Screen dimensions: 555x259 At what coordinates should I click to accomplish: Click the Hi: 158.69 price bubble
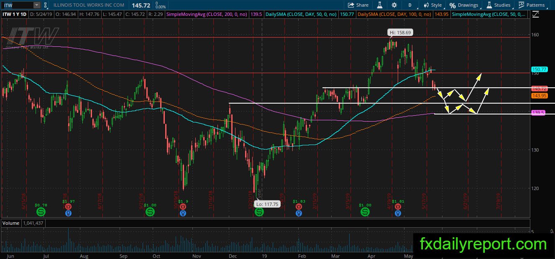[x=401, y=32]
